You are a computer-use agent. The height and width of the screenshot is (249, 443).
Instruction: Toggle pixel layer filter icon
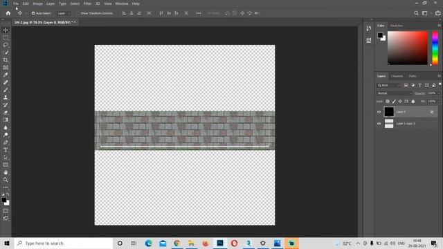click(x=406, y=85)
